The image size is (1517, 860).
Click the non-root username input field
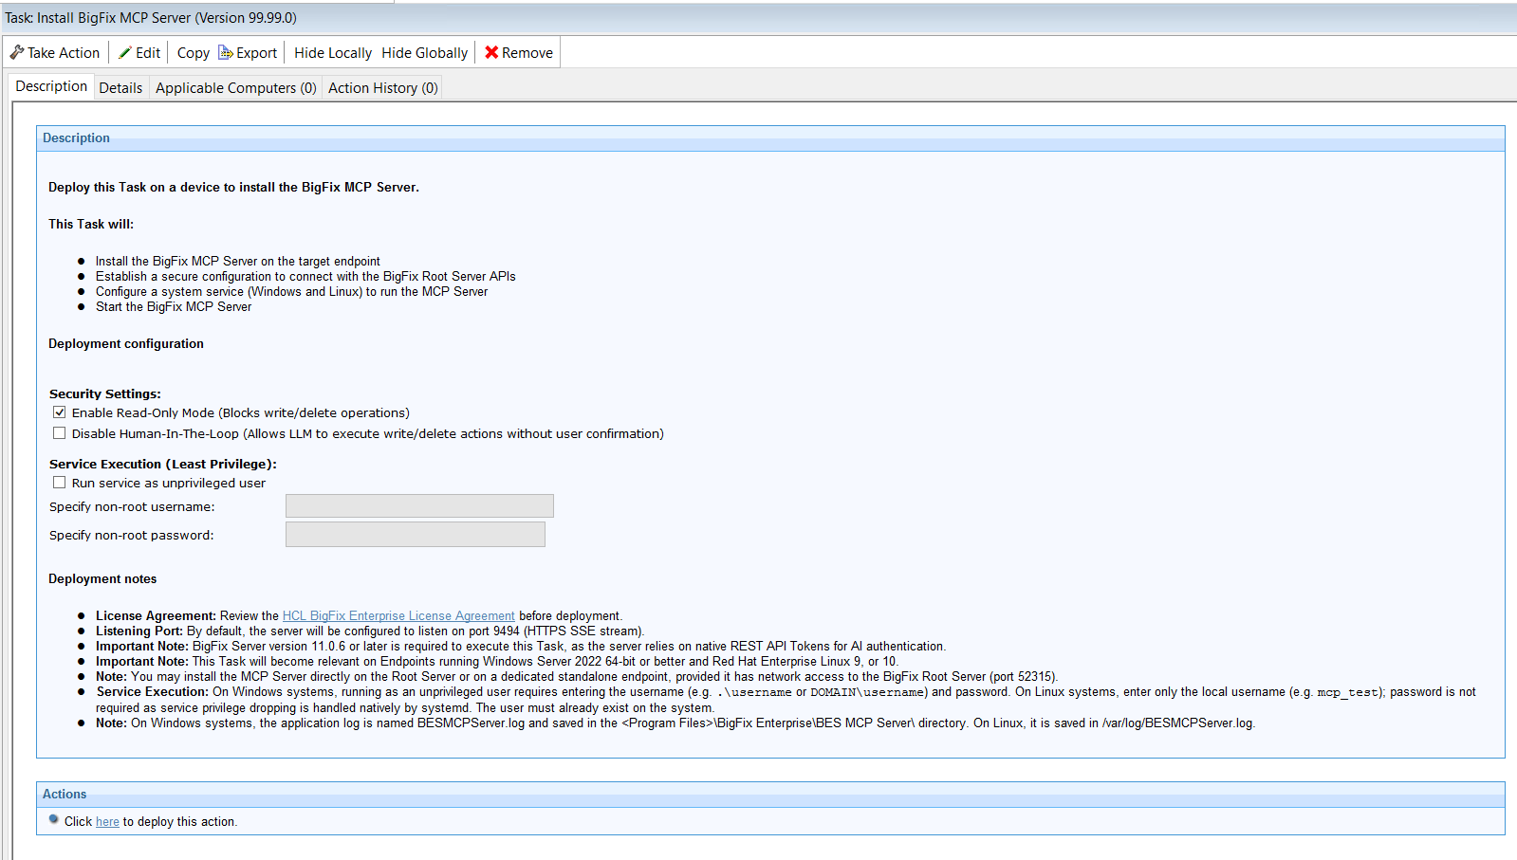click(x=419, y=506)
